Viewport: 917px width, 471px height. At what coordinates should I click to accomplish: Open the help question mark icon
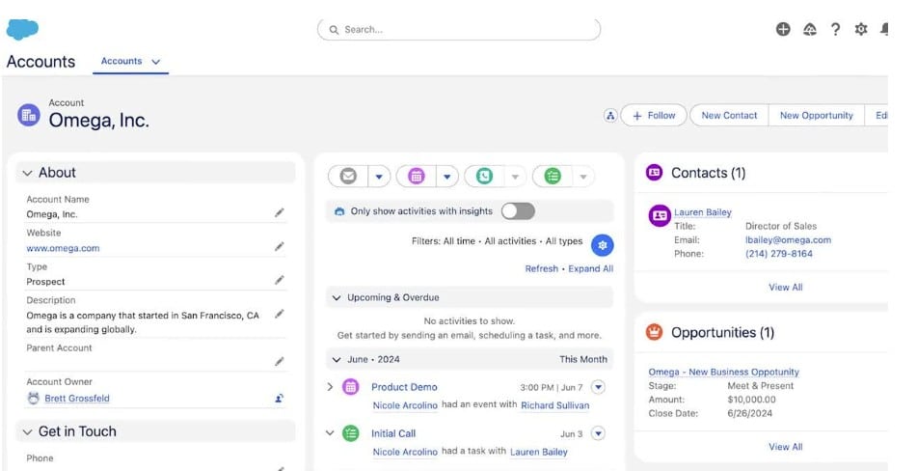(835, 29)
